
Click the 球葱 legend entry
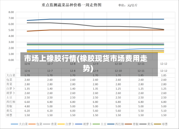pos(161,124)
